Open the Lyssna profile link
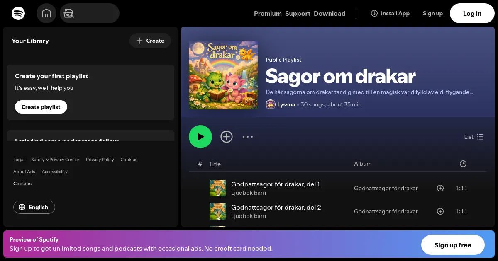This screenshot has height=261, width=498. [x=286, y=104]
